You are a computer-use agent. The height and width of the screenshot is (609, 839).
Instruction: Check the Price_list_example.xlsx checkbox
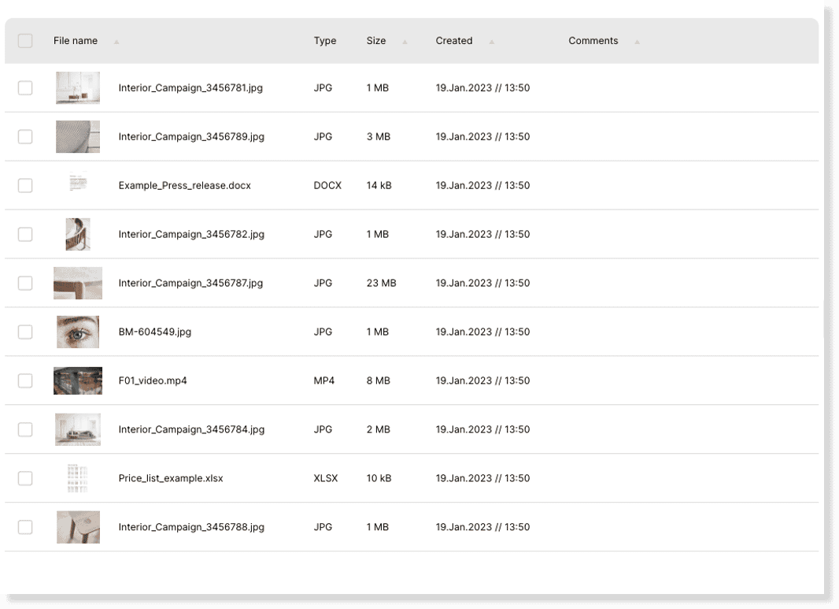click(x=25, y=477)
